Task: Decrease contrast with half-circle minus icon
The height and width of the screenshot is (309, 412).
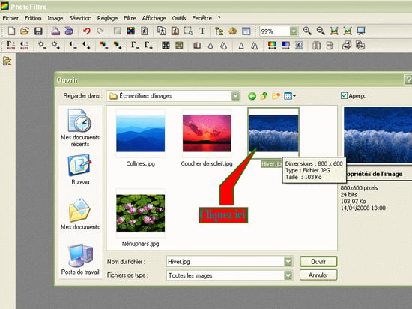Action: tap(73, 46)
